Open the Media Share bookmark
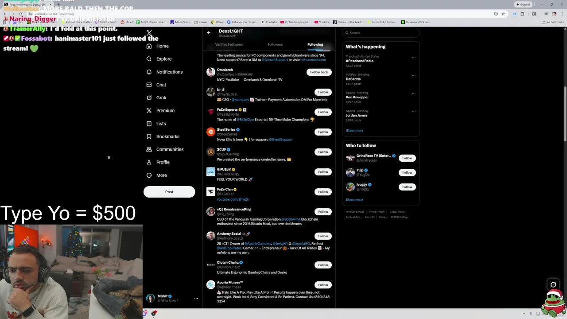 pyautogui.click(x=180, y=22)
